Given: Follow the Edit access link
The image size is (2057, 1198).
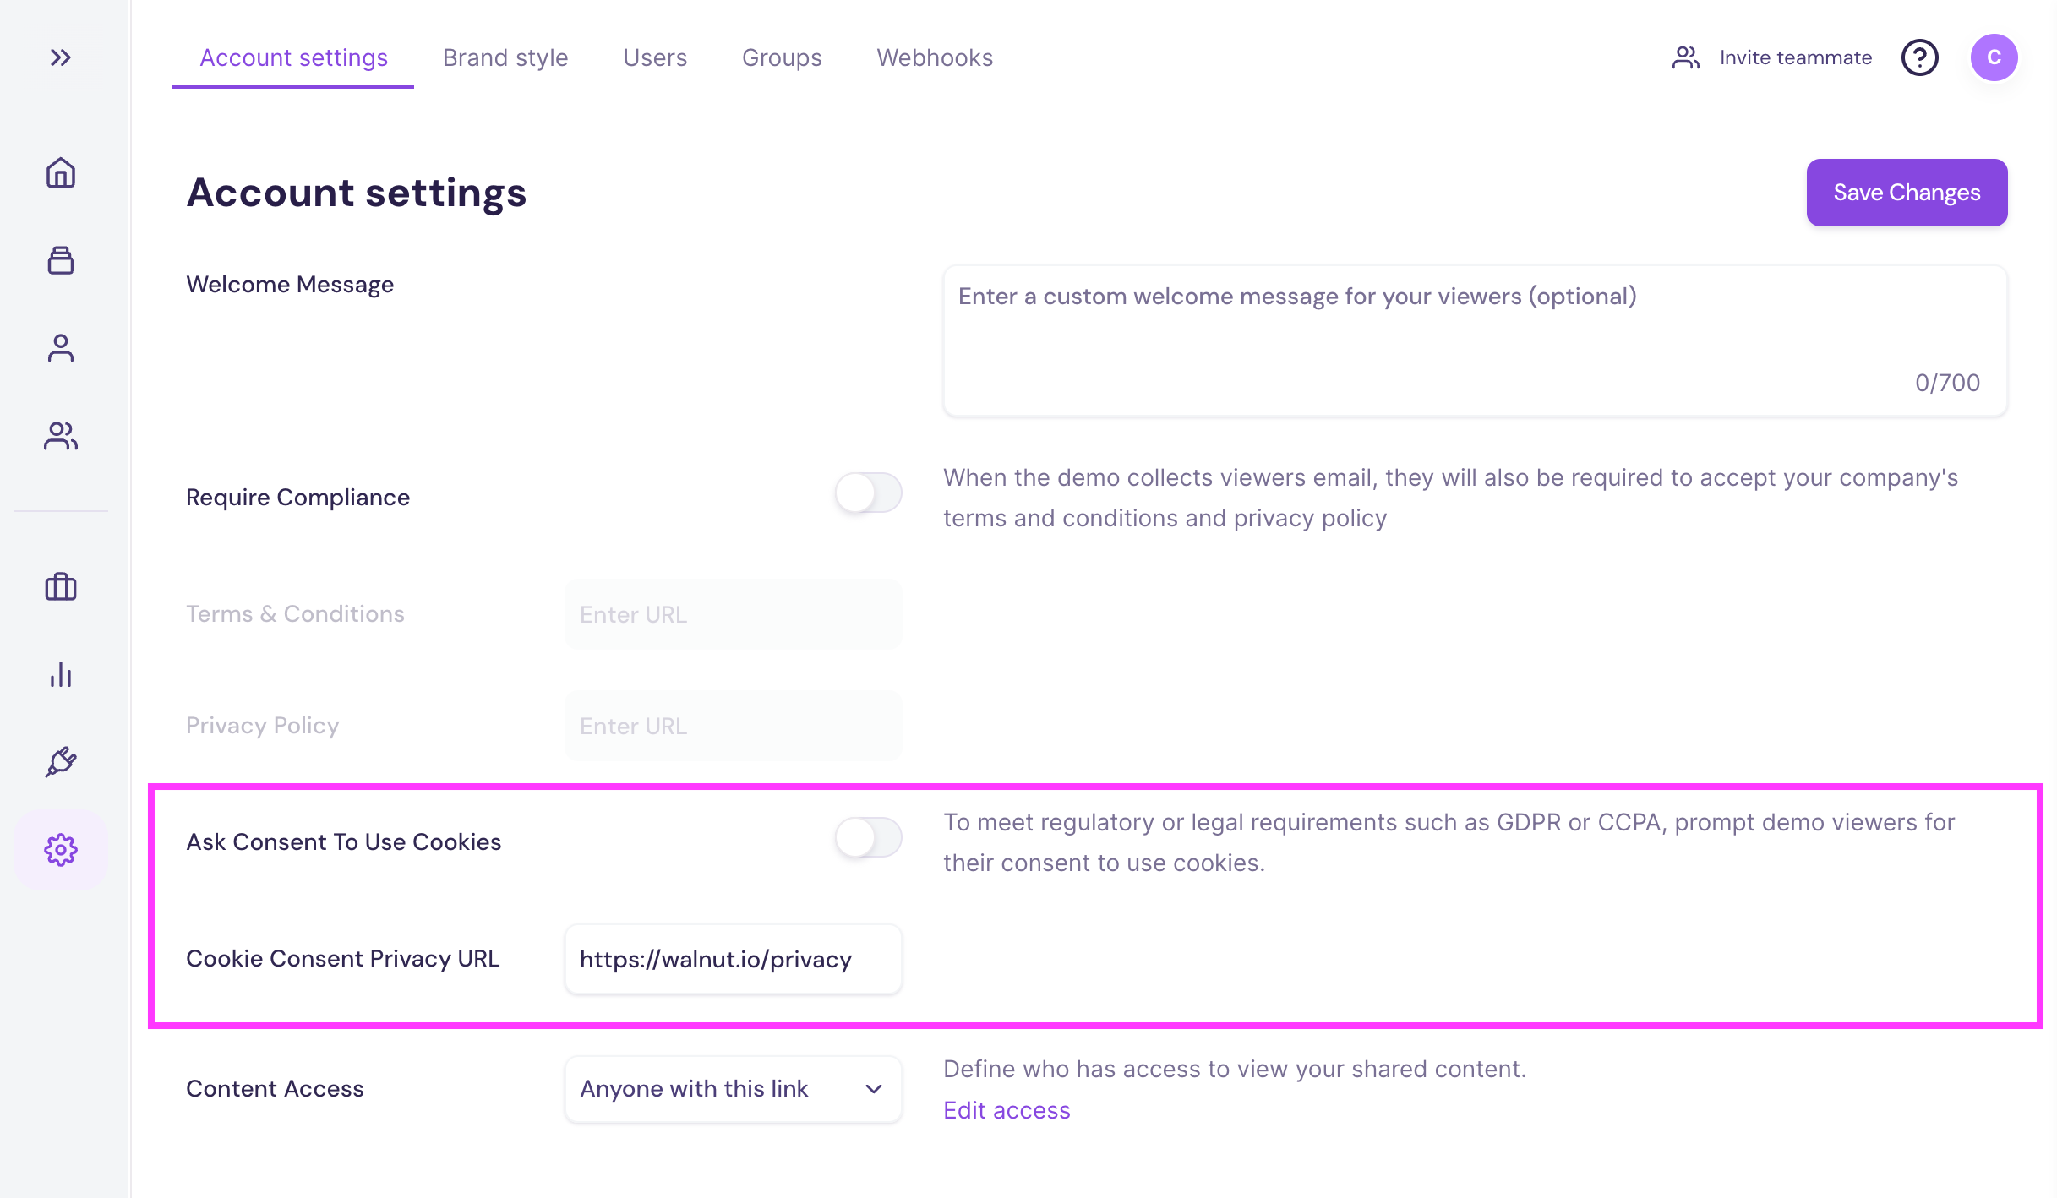Looking at the screenshot, I should tap(1007, 1110).
